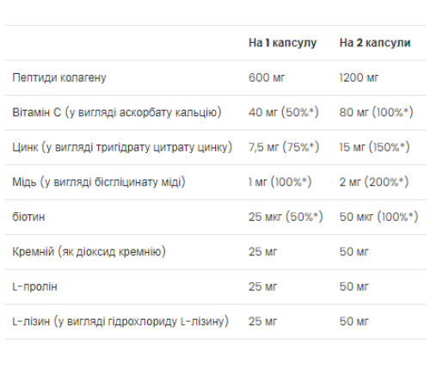Click the 25 мкг (50%*) biotin value
This screenshot has width=430, height=387.
286,217
